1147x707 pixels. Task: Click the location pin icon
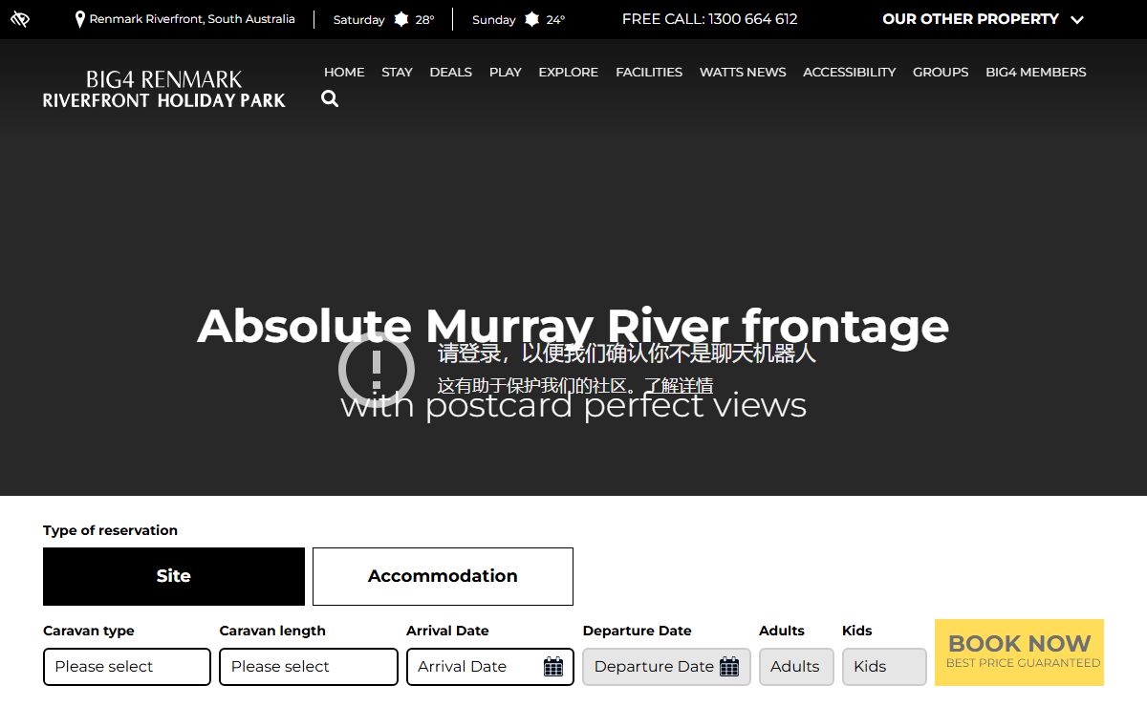[x=80, y=19]
